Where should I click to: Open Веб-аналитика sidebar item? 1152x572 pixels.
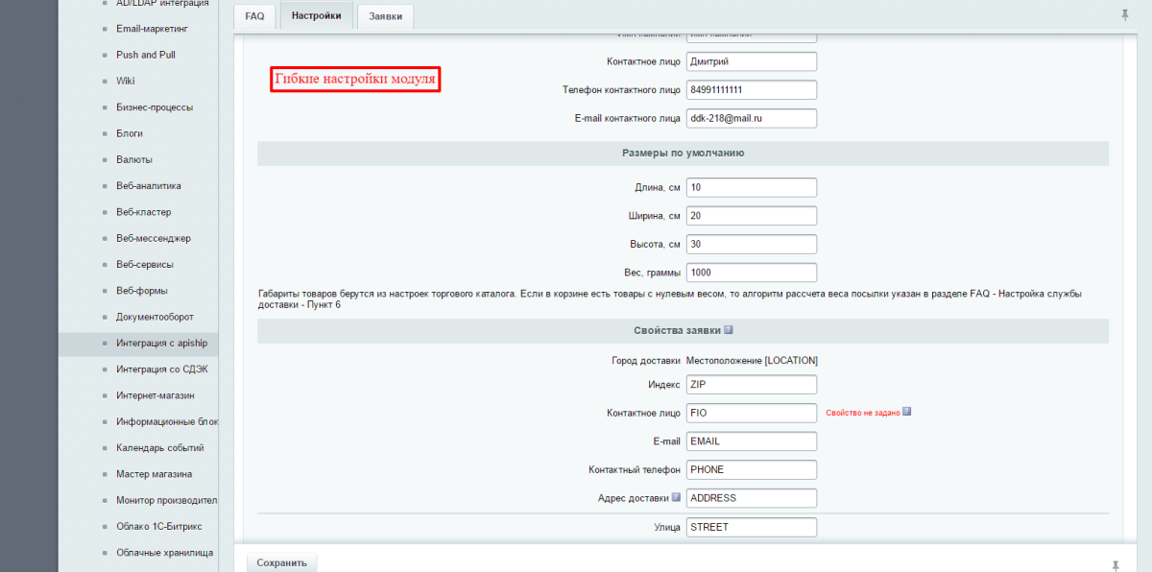tap(148, 186)
